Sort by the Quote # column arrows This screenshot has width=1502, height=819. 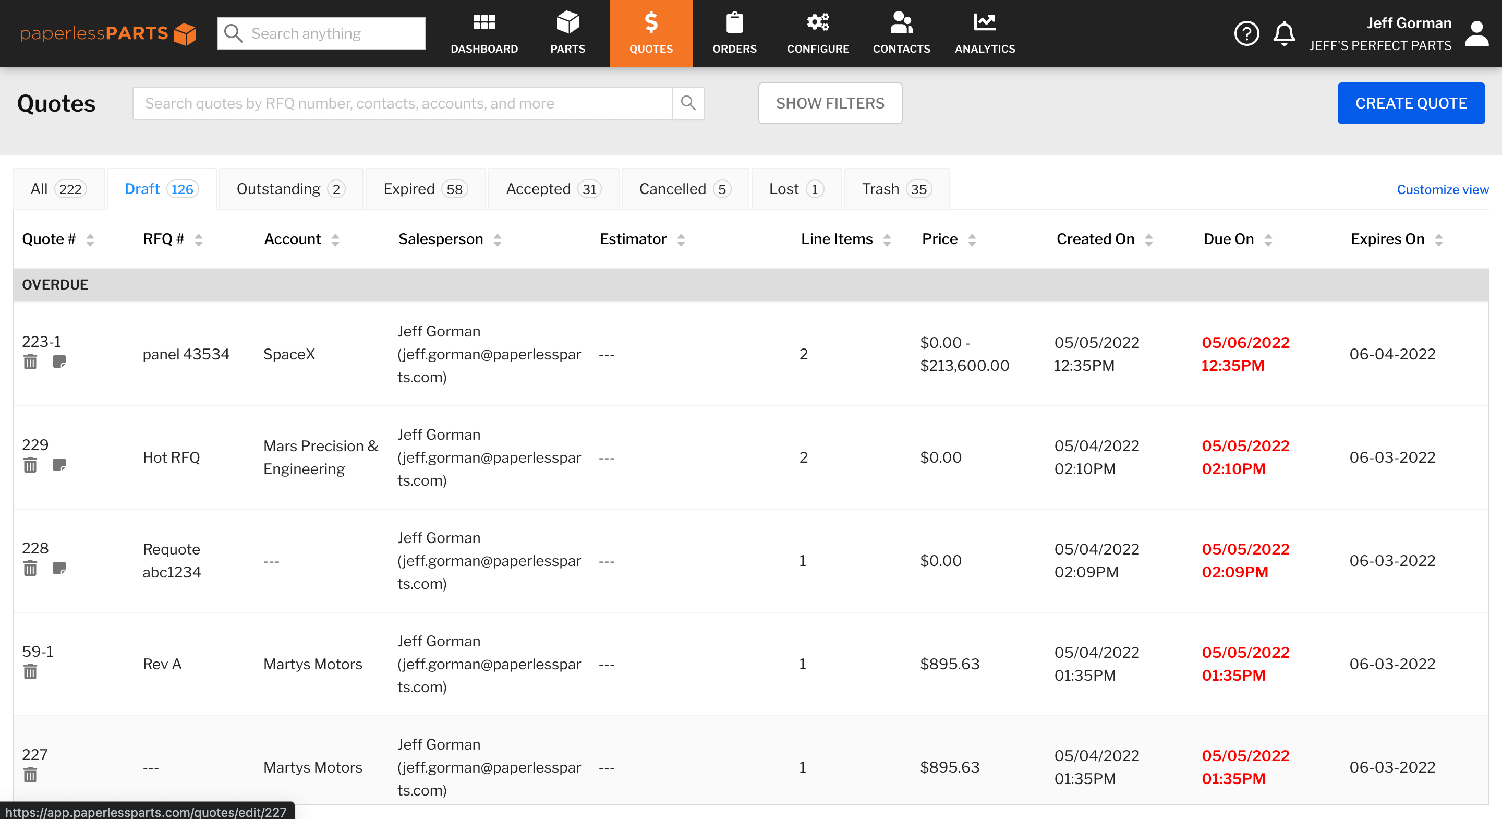click(x=90, y=239)
